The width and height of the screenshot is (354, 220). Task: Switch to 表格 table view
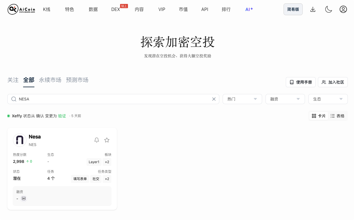pyautogui.click(x=337, y=116)
